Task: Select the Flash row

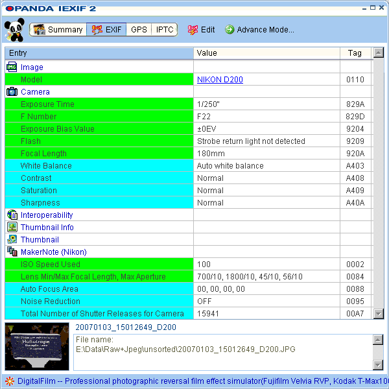Action: (189, 141)
